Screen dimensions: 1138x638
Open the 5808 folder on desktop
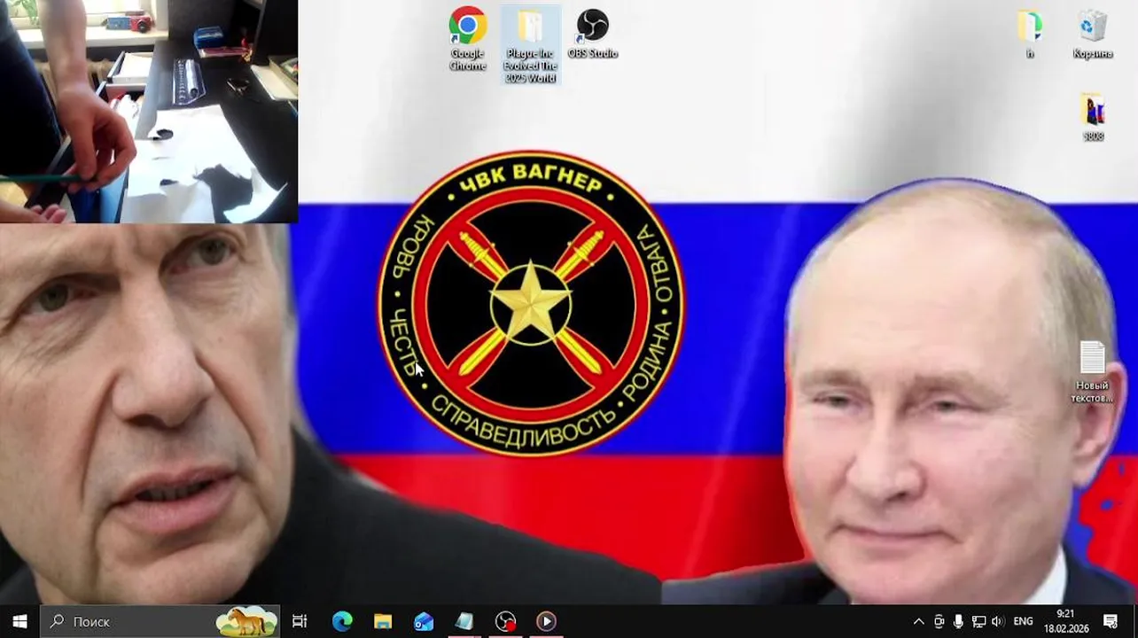(1094, 118)
